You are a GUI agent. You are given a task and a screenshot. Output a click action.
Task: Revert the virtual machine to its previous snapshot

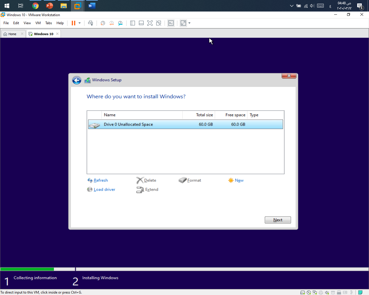(x=112, y=23)
